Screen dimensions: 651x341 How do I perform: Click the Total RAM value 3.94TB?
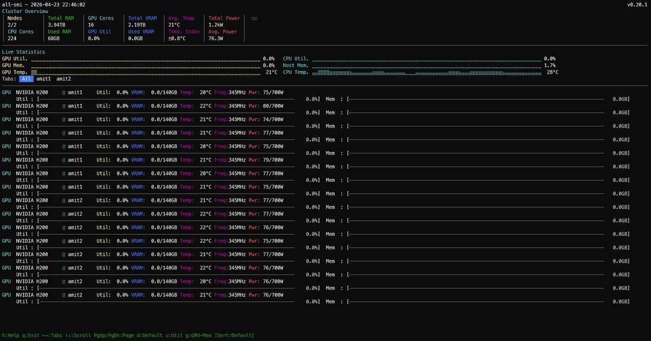coord(56,25)
